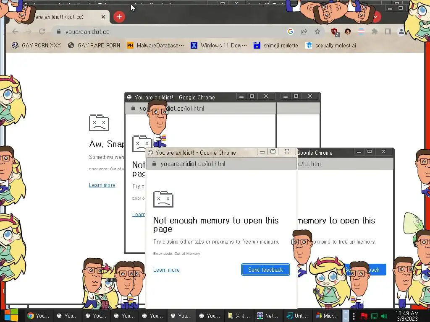Go forward in main Chrome window
The width and height of the screenshot is (430, 322).
(29, 32)
